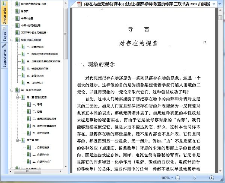Click the bookmark icon beside 中译本修订版说明
This screenshot has height=183, width=225.
click(17, 26)
